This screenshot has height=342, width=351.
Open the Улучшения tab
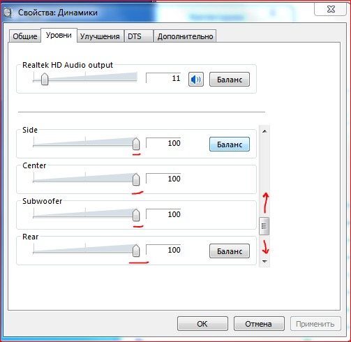coord(100,36)
